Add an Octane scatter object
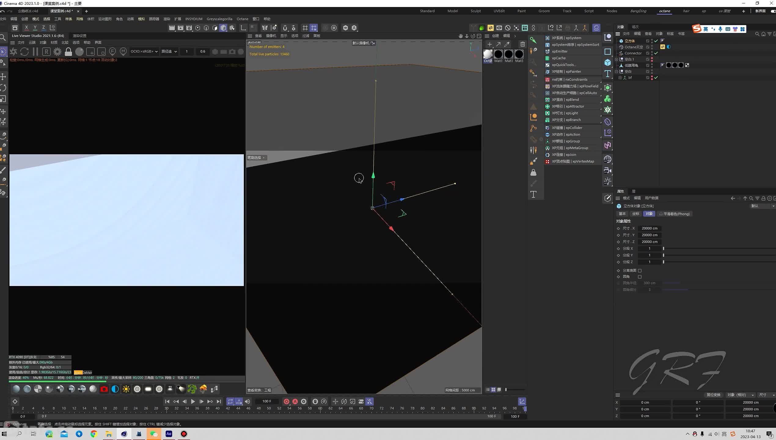 pyautogui.click(x=192, y=389)
